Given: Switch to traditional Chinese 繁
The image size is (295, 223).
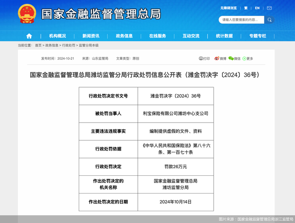Looking at the screenshot, I should click(x=246, y=8).
